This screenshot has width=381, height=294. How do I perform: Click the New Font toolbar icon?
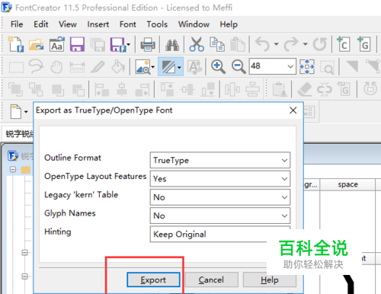16,44
